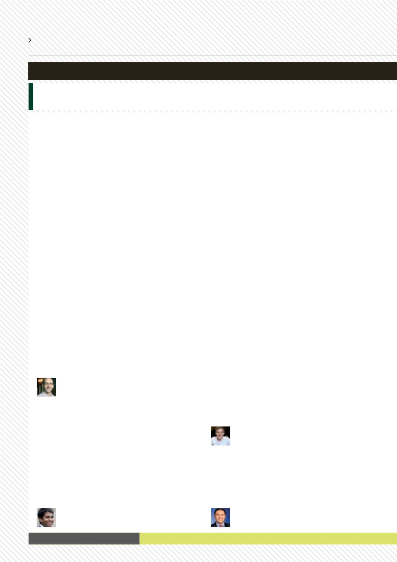Click the dashed divider under the green bar

point(212,111)
